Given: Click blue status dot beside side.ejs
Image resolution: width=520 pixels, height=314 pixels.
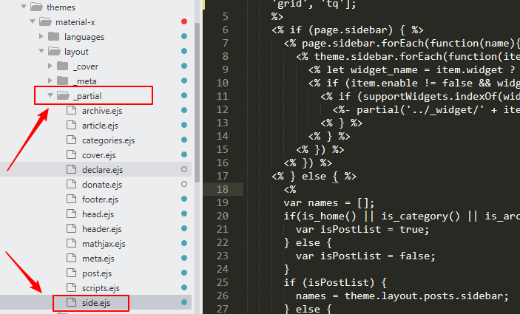Looking at the screenshot, I should 184,302.
